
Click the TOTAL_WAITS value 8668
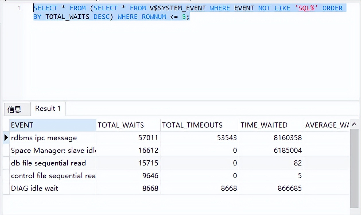pos(150,188)
